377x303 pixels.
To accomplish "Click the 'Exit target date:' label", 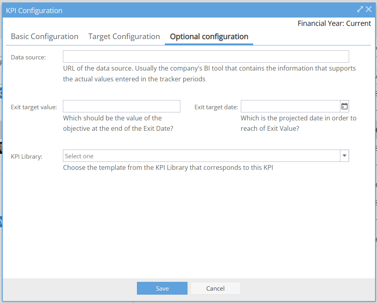I will [216, 107].
